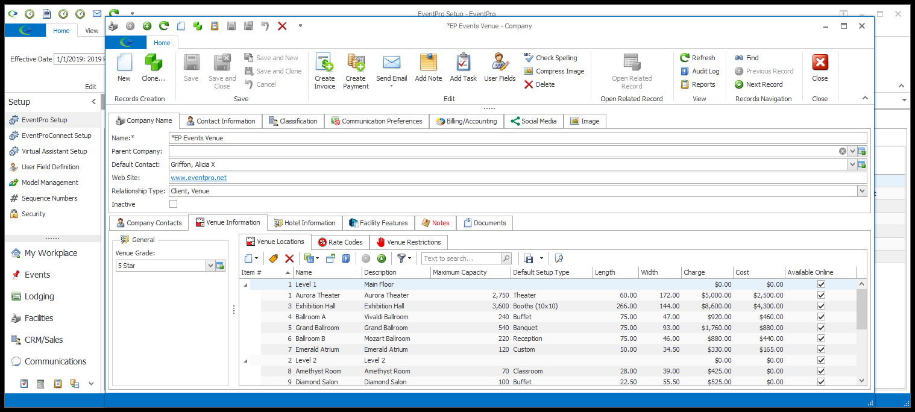Open filter funnel dropdown arrow
The height and width of the screenshot is (412, 915).
click(410, 258)
